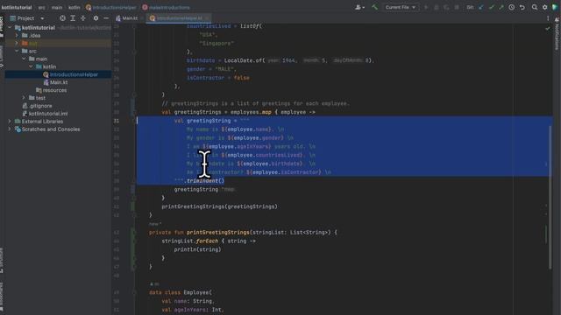Click the trimIndent() call in code
The image size is (561, 315).
coord(205,181)
